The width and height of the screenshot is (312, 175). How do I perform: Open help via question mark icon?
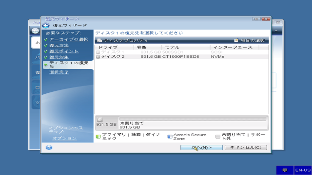[49, 147]
